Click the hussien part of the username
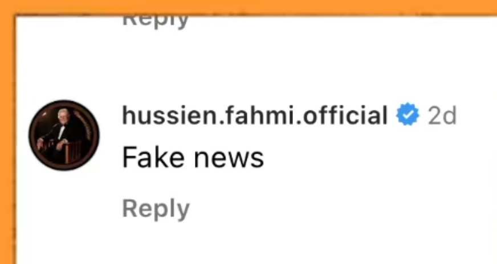 pyautogui.click(x=168, y=115)
